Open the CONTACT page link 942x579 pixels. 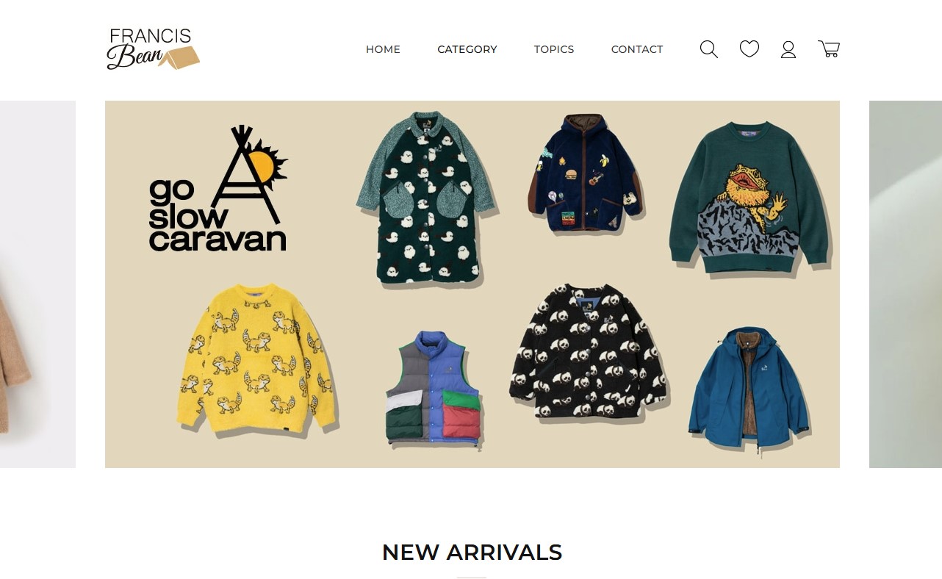637,49
